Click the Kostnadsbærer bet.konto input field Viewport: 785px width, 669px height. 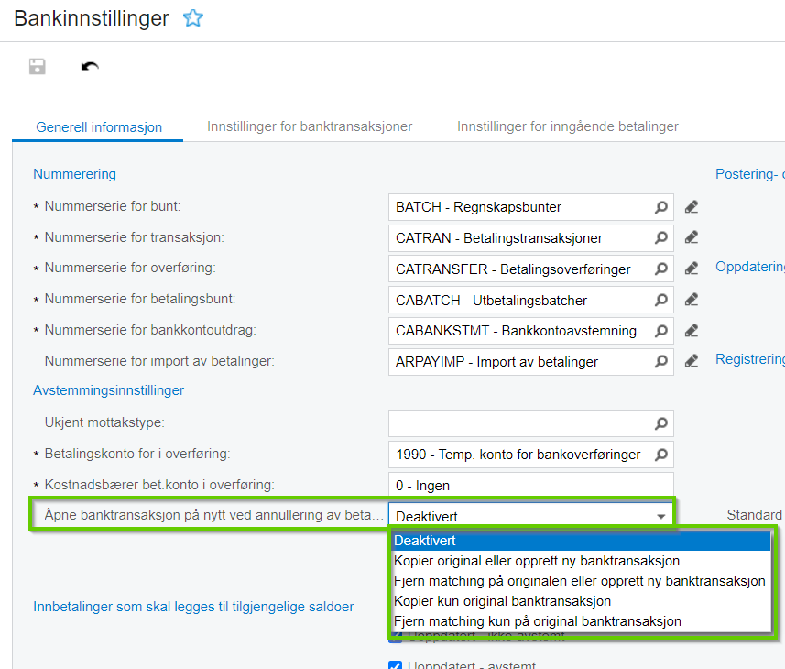click(x=529, y=486)
